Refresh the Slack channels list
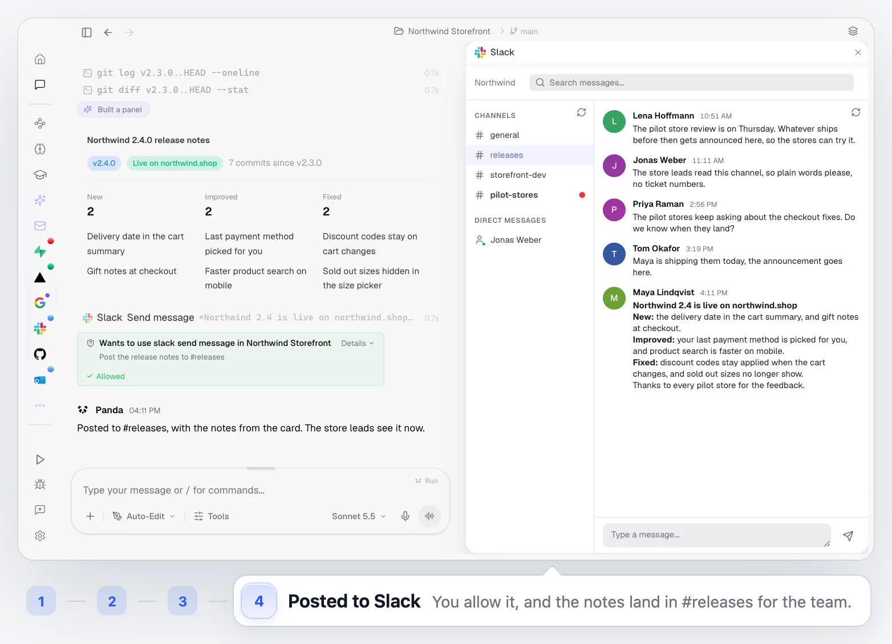This screenshot has width=892, height=644. [581, 112]
